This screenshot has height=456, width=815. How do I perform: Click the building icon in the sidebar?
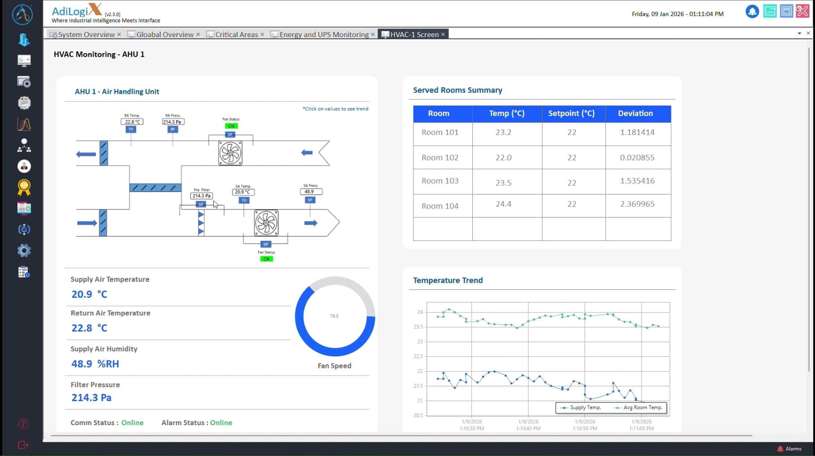coord(24,40)
